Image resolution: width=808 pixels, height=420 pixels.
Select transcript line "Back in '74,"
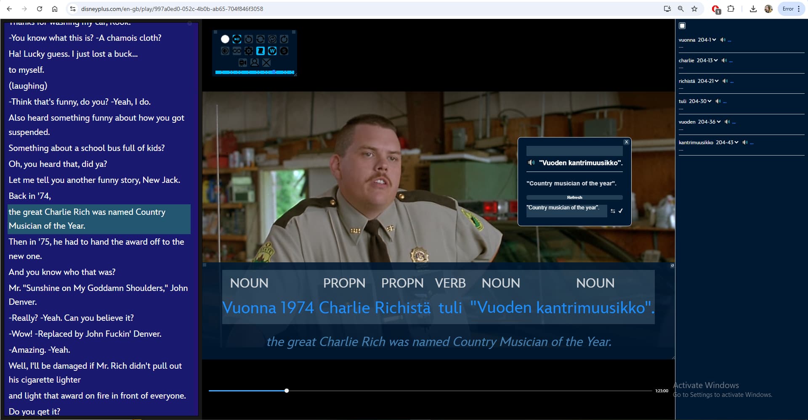click(30, 196)
